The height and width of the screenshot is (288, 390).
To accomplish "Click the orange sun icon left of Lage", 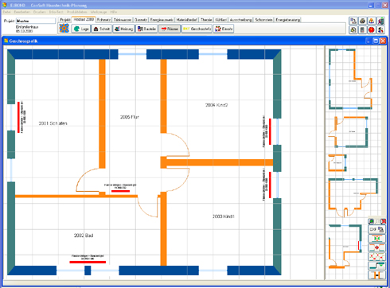I will coord(64,29).
